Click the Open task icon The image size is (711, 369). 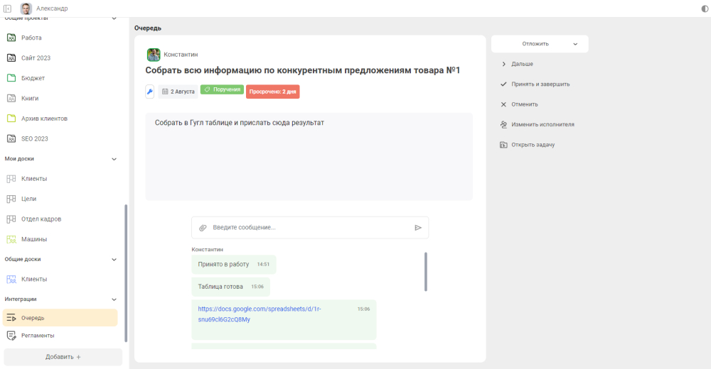click(503, 145)
